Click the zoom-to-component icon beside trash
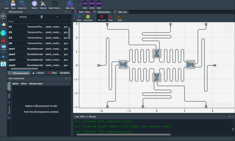This screenshot has height=141, width=235. point(57,17)
